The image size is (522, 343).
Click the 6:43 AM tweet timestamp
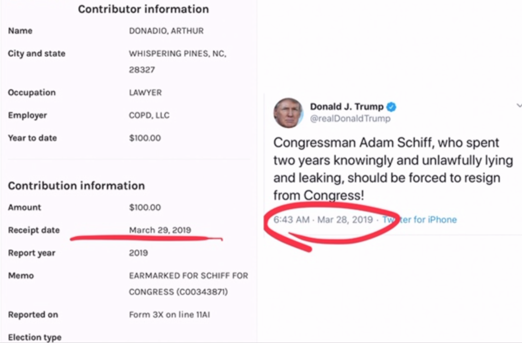coord(291,220)
